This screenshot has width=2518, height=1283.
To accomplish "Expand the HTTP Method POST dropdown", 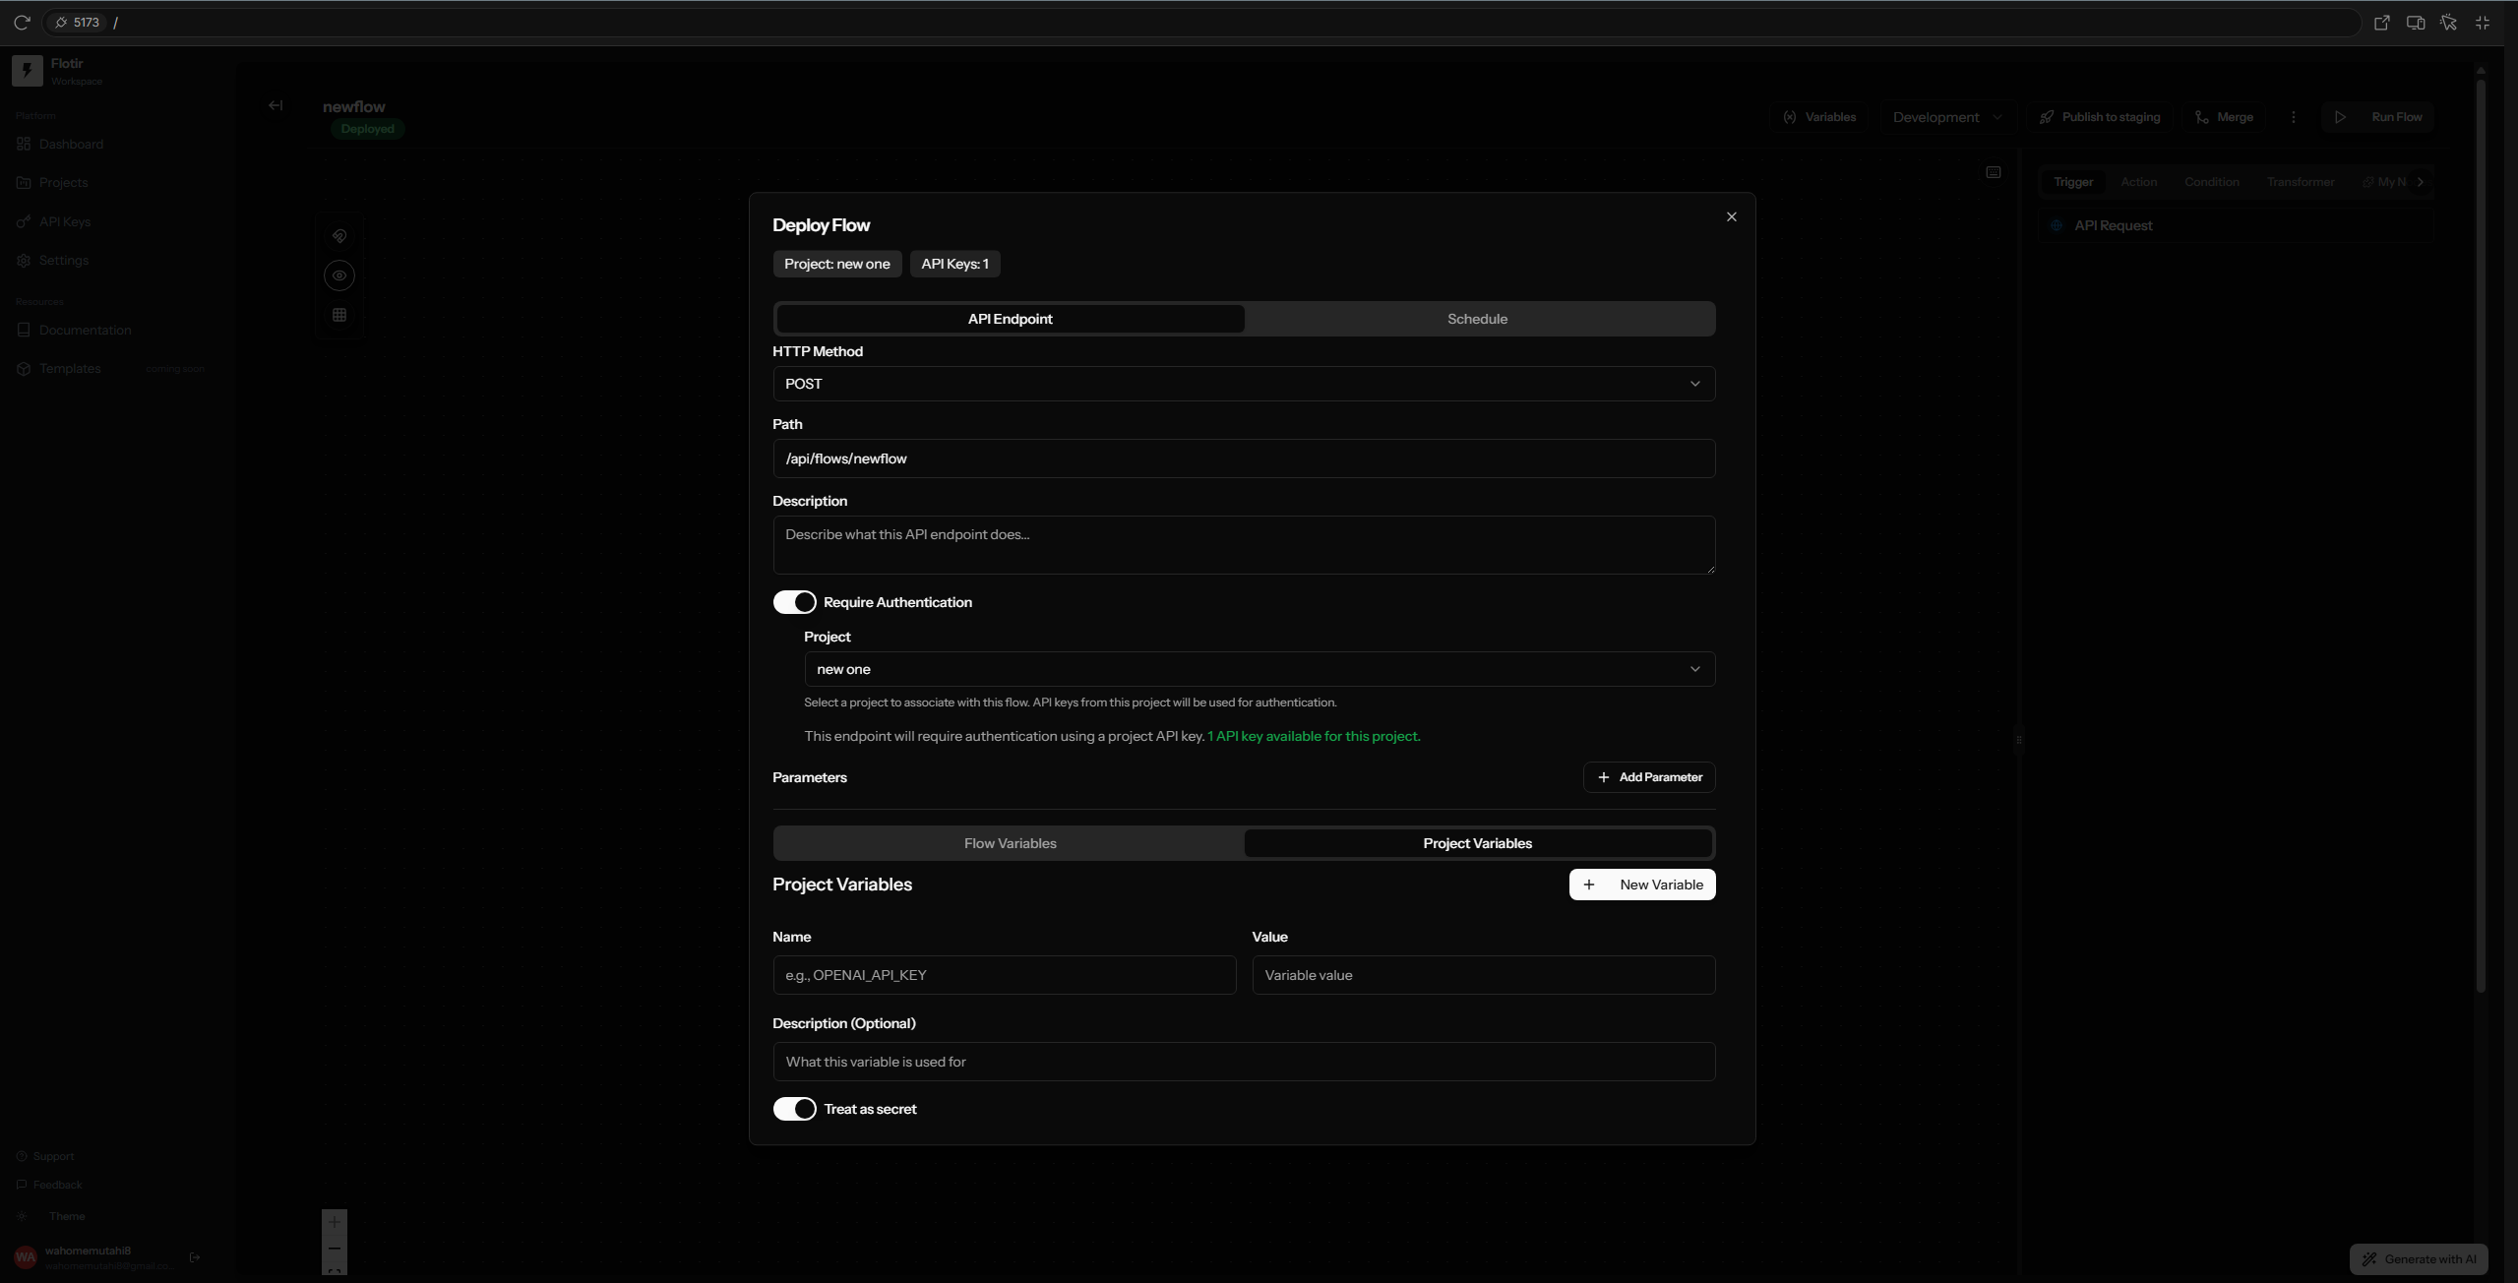I will pos(1244,384).
